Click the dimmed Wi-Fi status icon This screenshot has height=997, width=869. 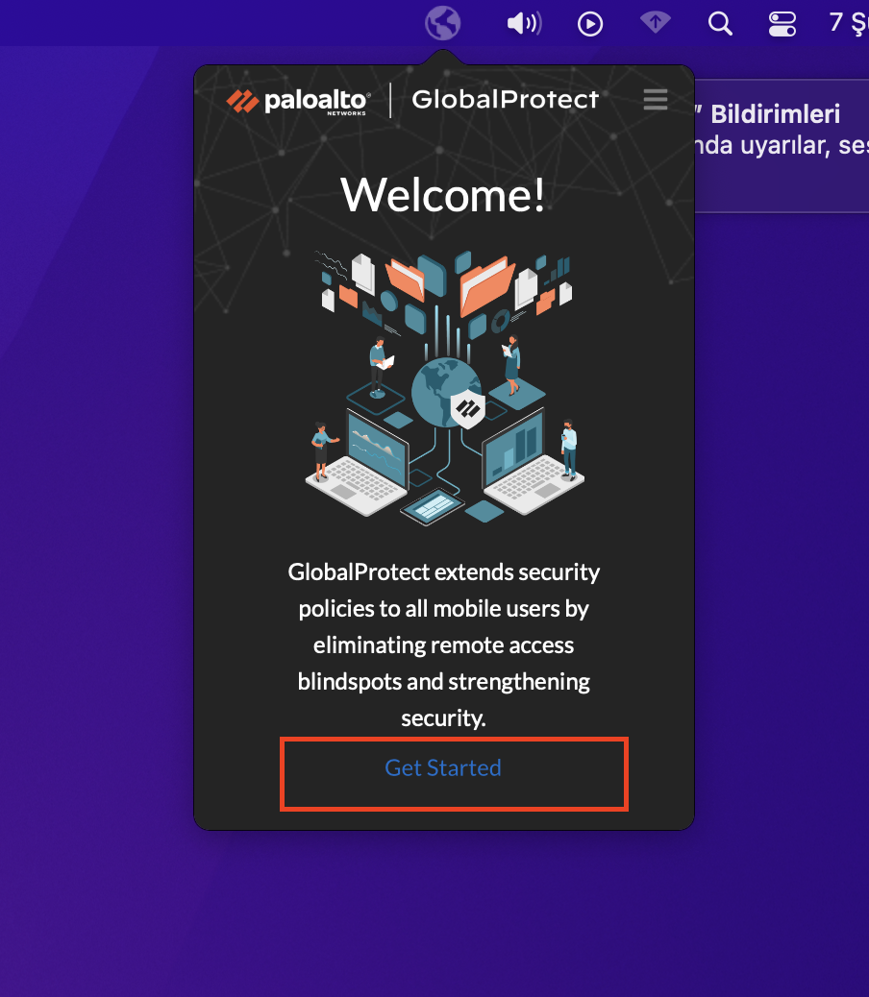(x=656, y=23)
